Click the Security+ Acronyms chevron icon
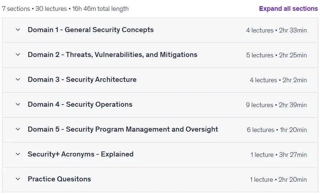Screen dimensions: 320x194 pos(18,154)
